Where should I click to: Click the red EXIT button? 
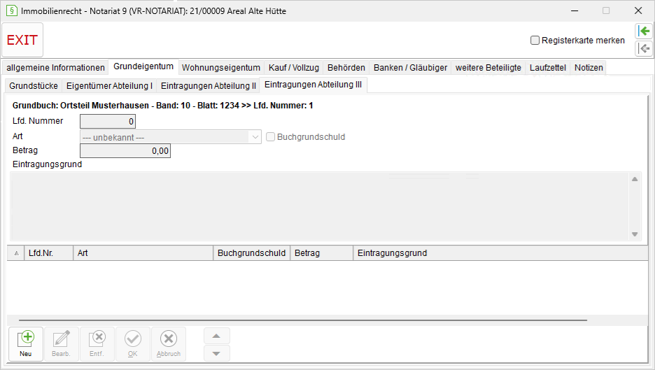coord(22,40)
